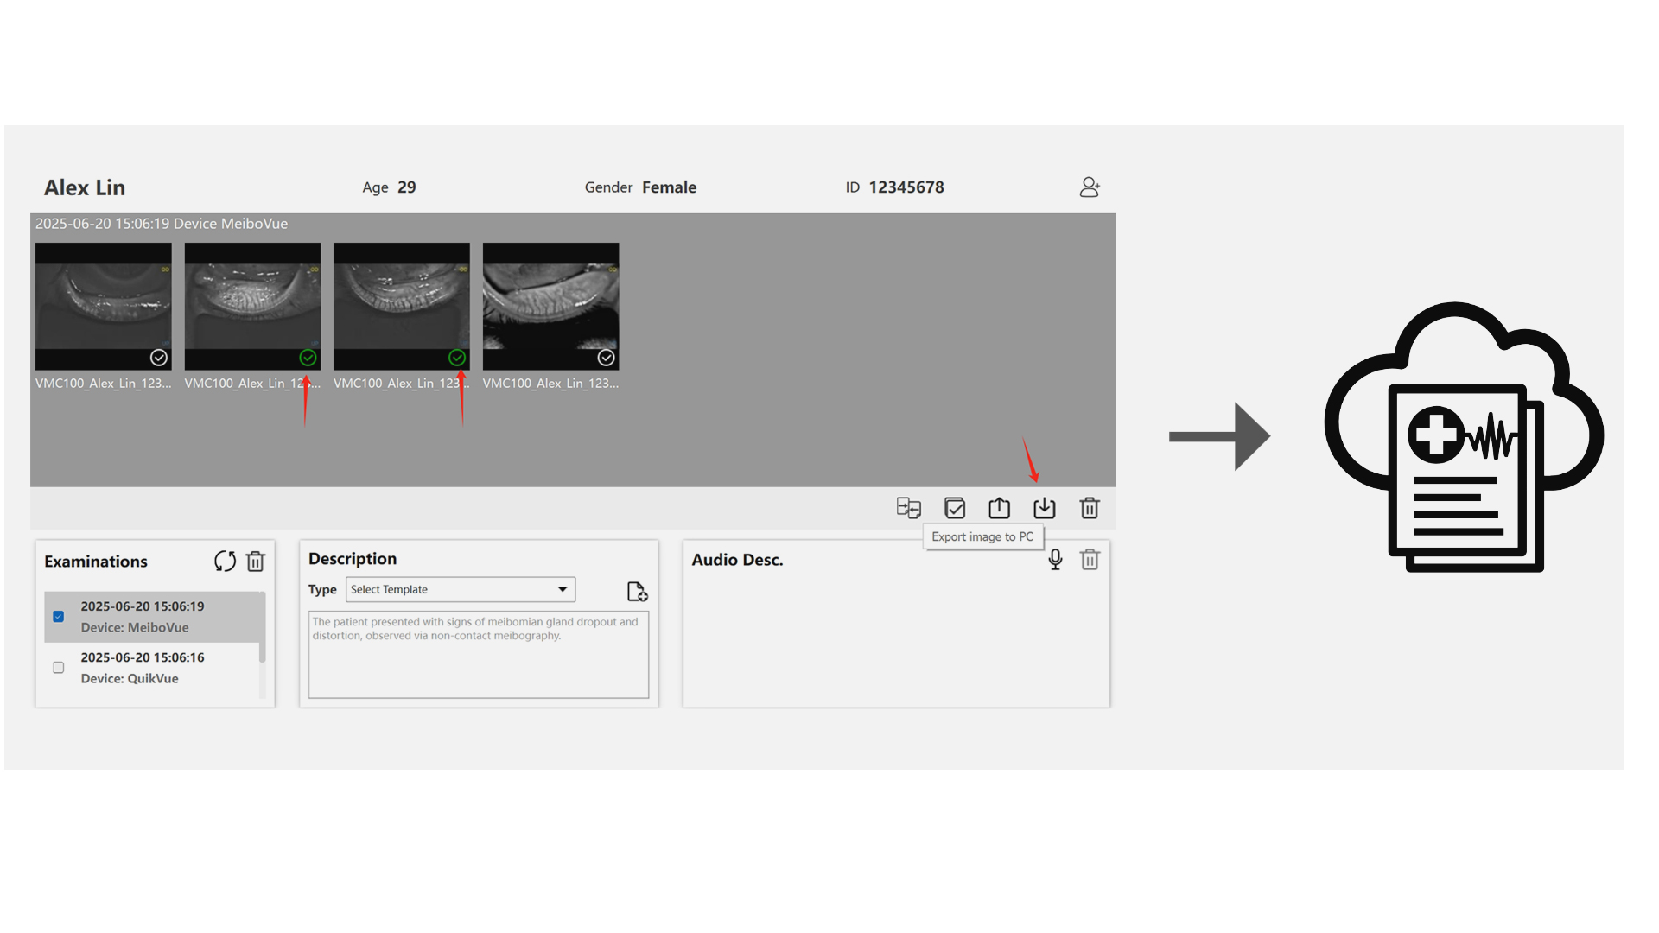Uncheck the 15:06:19 MeiboVue examination checkbox
The height and width of the screenshot is (933, 1659).
[x=59, y=617]
